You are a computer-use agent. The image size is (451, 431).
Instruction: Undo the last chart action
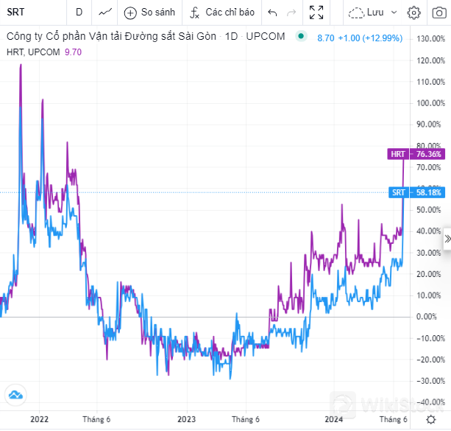[x=273, y=13]
